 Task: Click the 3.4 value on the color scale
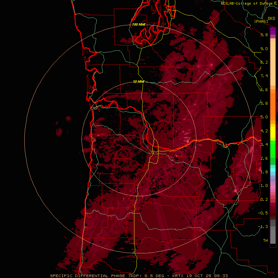[x=264, y=145]
